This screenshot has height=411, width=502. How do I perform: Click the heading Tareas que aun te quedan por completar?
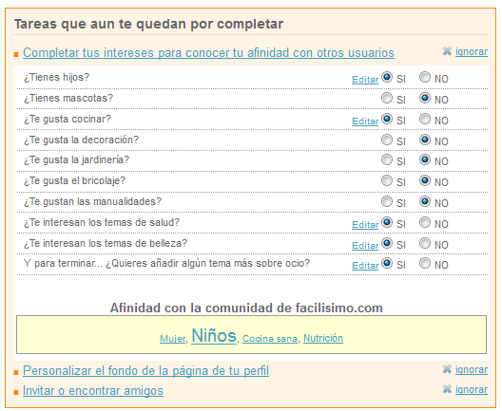[x=149, y=24]
